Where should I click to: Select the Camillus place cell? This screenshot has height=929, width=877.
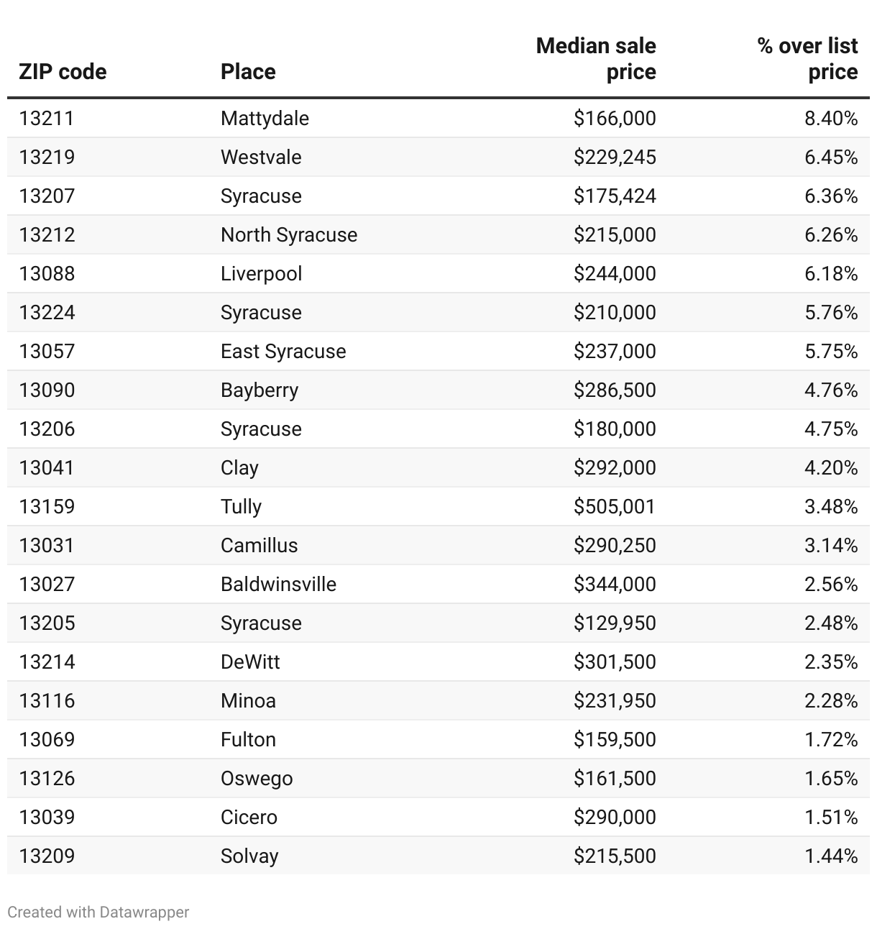(259, 546)
